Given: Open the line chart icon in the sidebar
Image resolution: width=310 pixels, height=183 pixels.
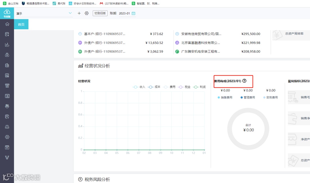Looking at the screenshot, I should (x=7, y=45).
